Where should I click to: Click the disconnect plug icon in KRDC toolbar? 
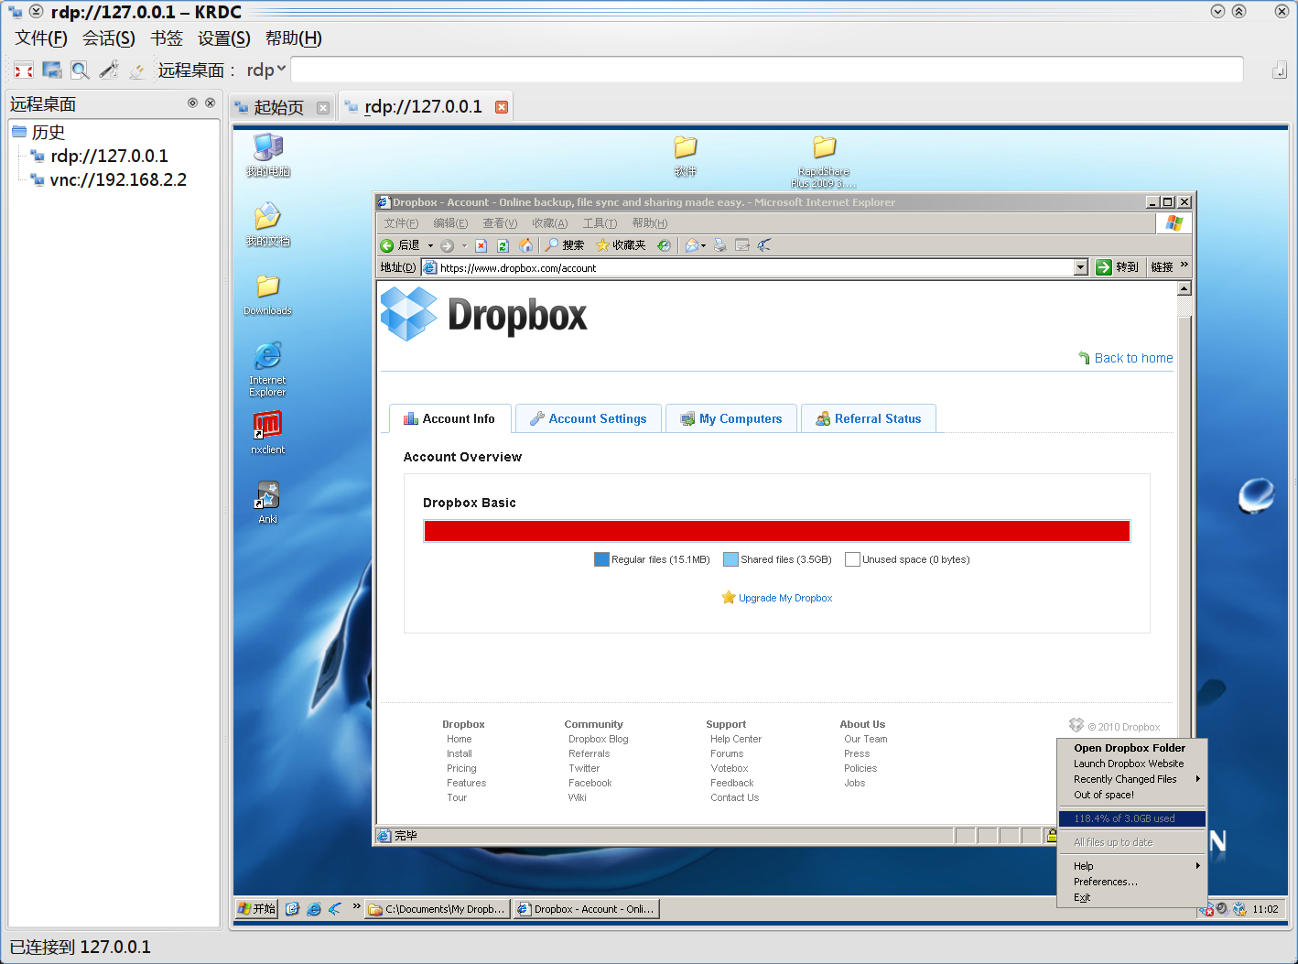[x=136, y=70]
